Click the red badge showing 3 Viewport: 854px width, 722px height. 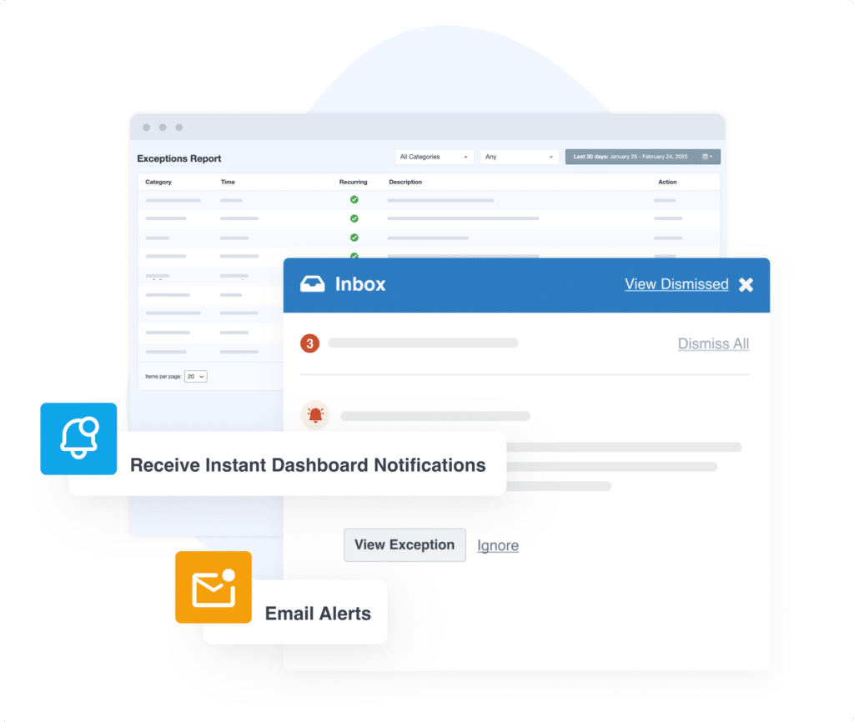[310, 343]
